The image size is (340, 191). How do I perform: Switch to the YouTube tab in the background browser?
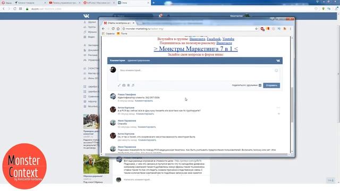(x=65, y=3)
